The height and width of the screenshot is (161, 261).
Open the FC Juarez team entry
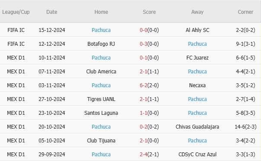click(197, 58)
